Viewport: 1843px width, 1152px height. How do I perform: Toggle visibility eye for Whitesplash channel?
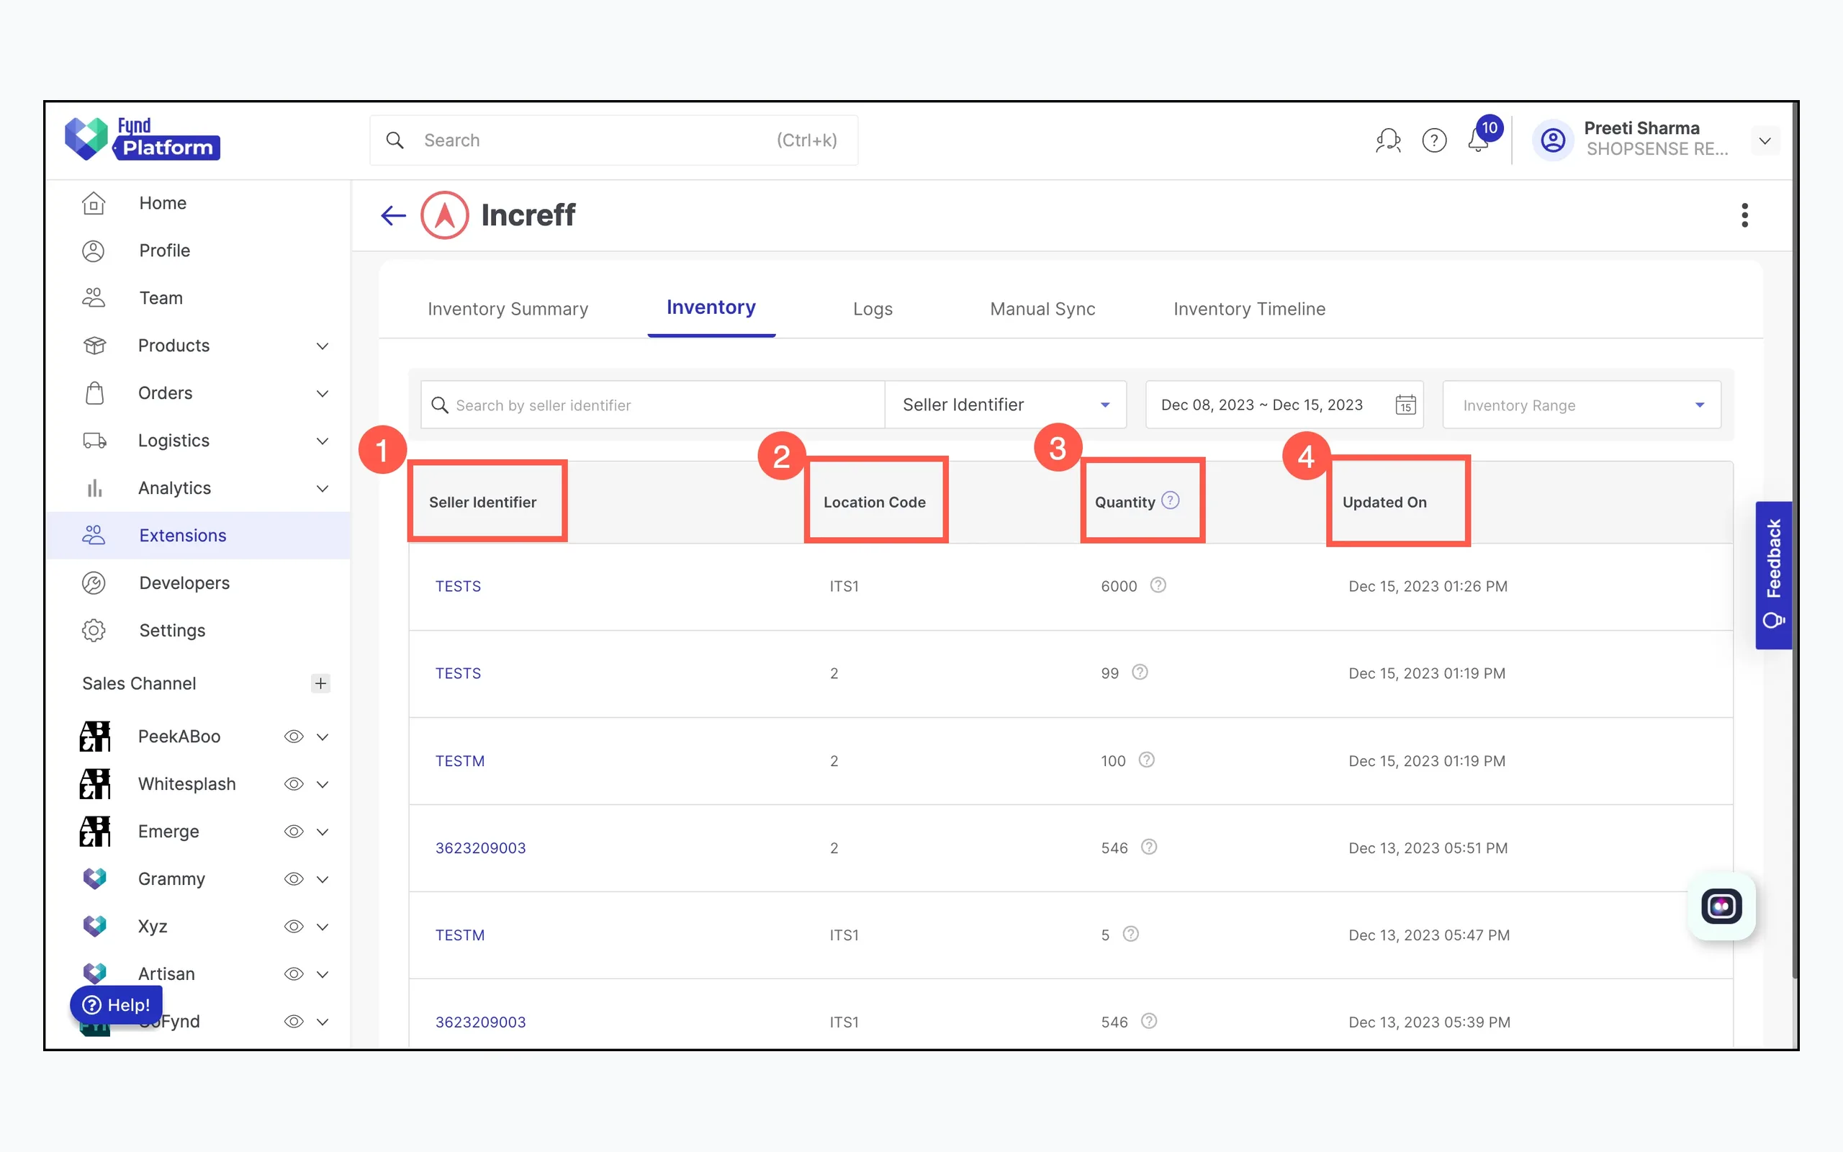pyautogui.click(x=294, y=784)
